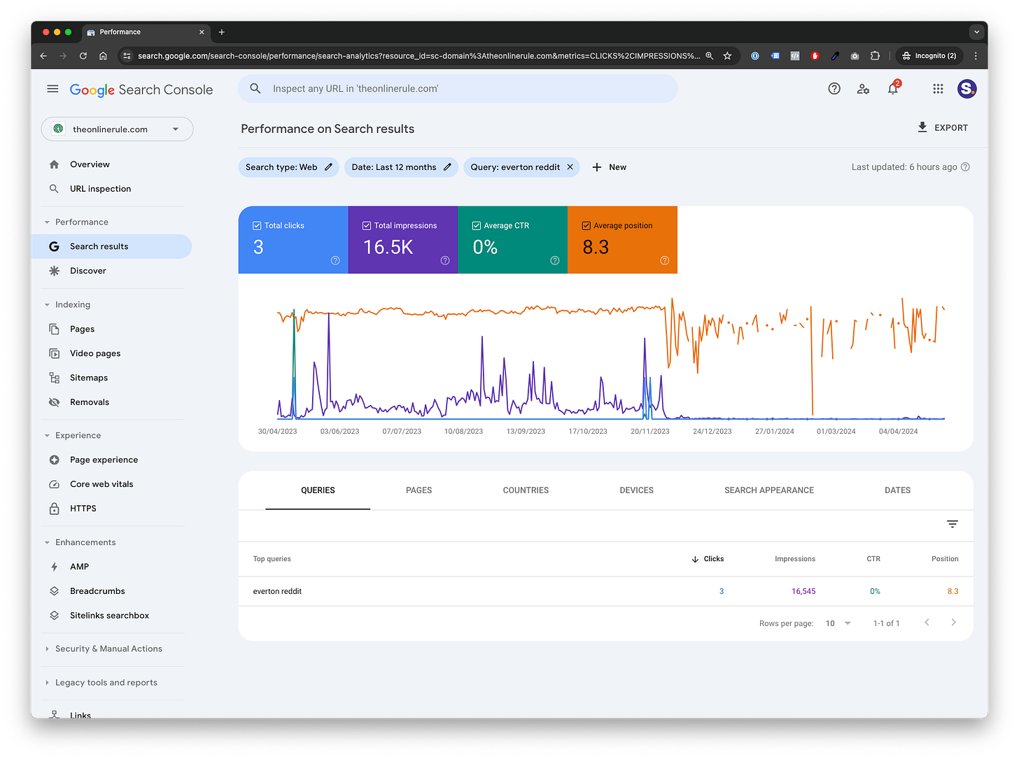Toggle the Total clicks checkbox
1019x759 pixels.
coord(257,226)
